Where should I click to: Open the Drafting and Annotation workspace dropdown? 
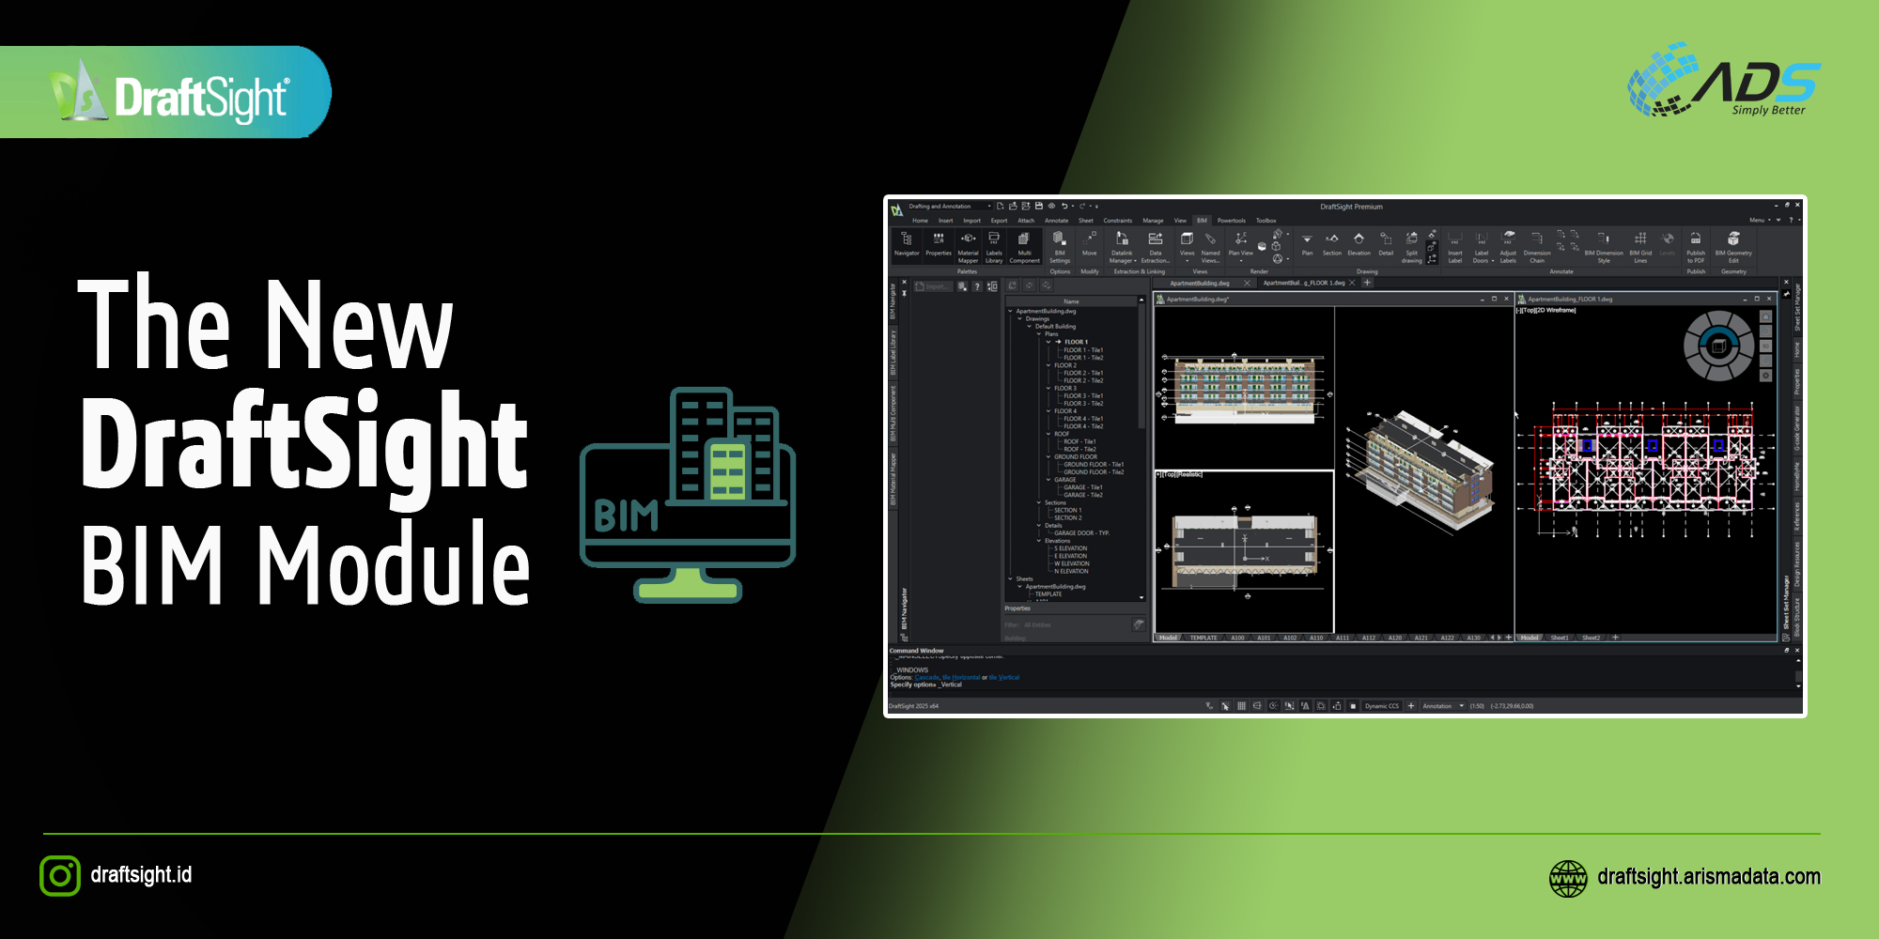[x=948, y=207]
